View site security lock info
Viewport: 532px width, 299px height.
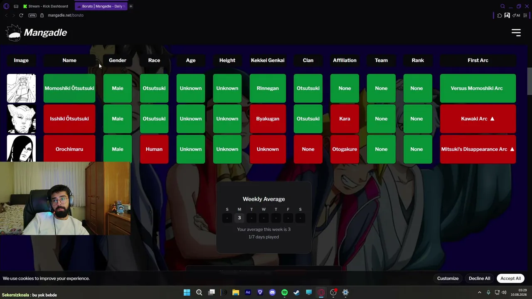tap(42, 15)
